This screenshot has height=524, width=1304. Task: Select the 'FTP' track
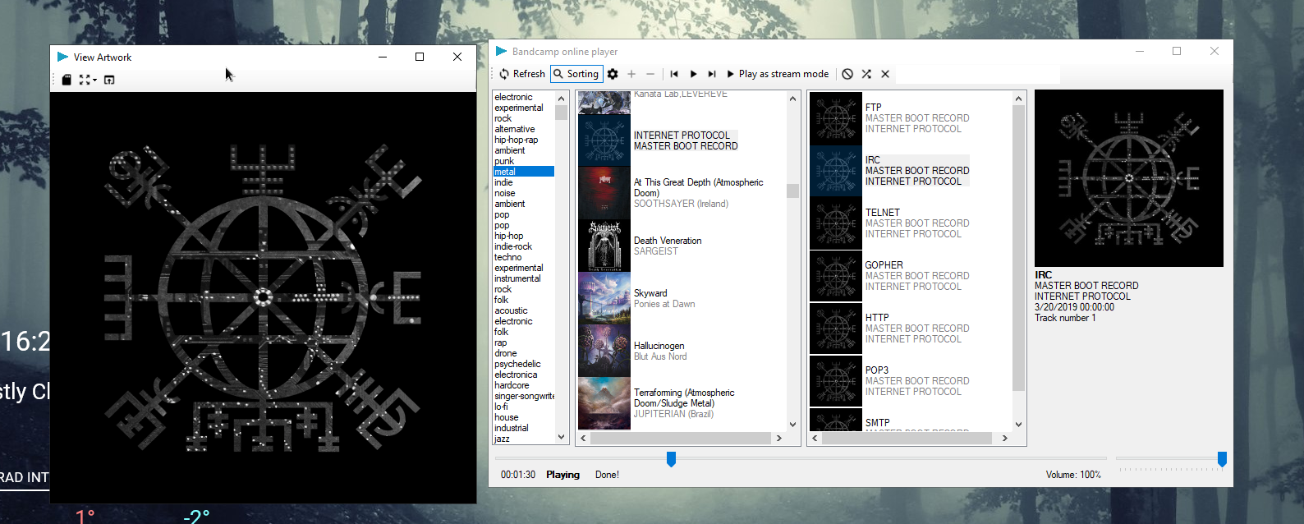coord(911,118)
